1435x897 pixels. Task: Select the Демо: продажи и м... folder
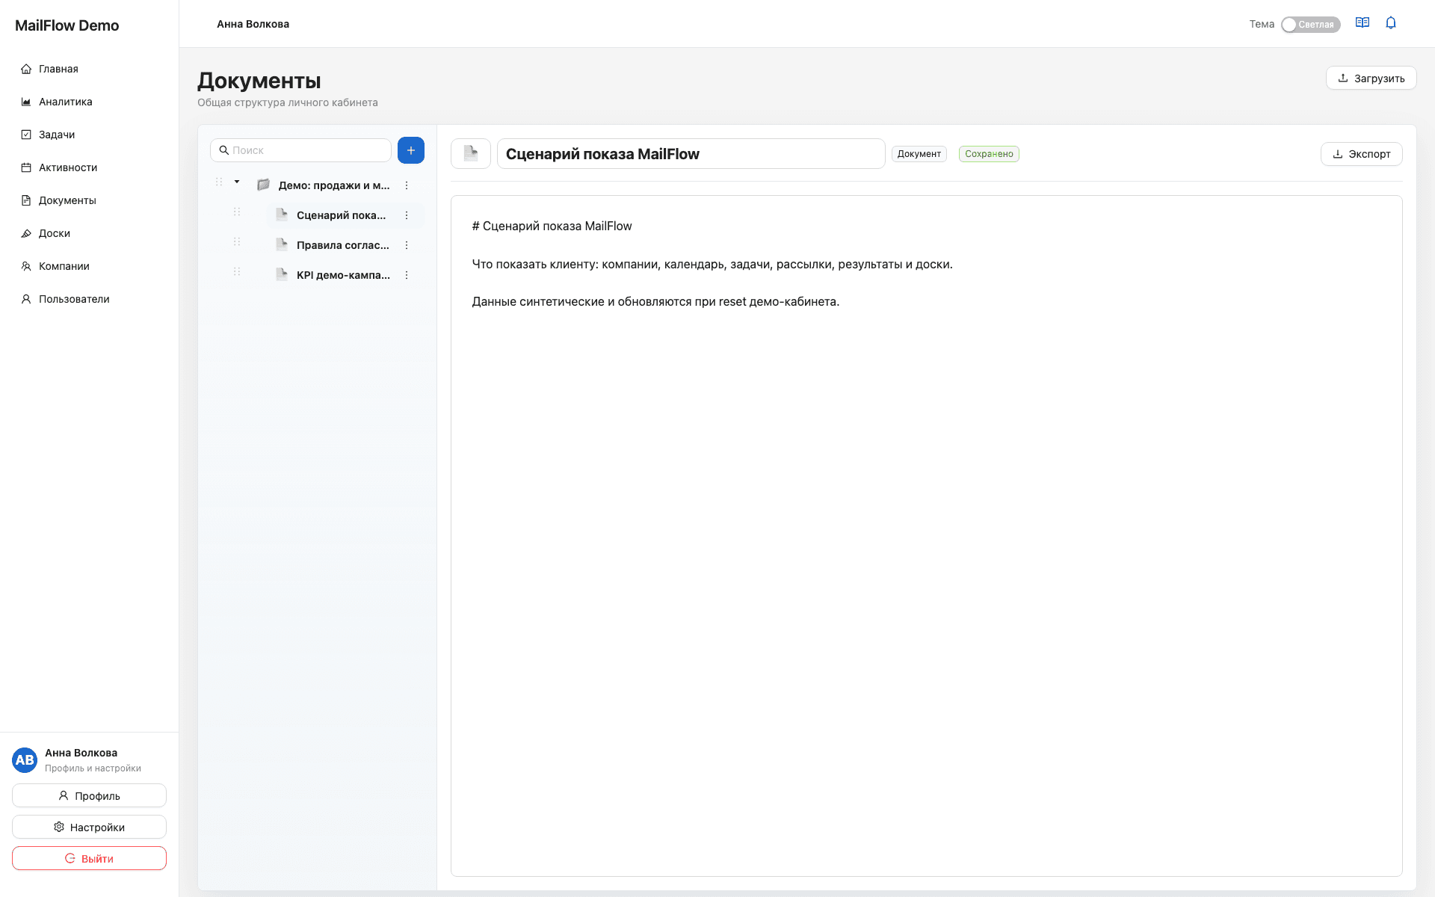click(334, 185)
